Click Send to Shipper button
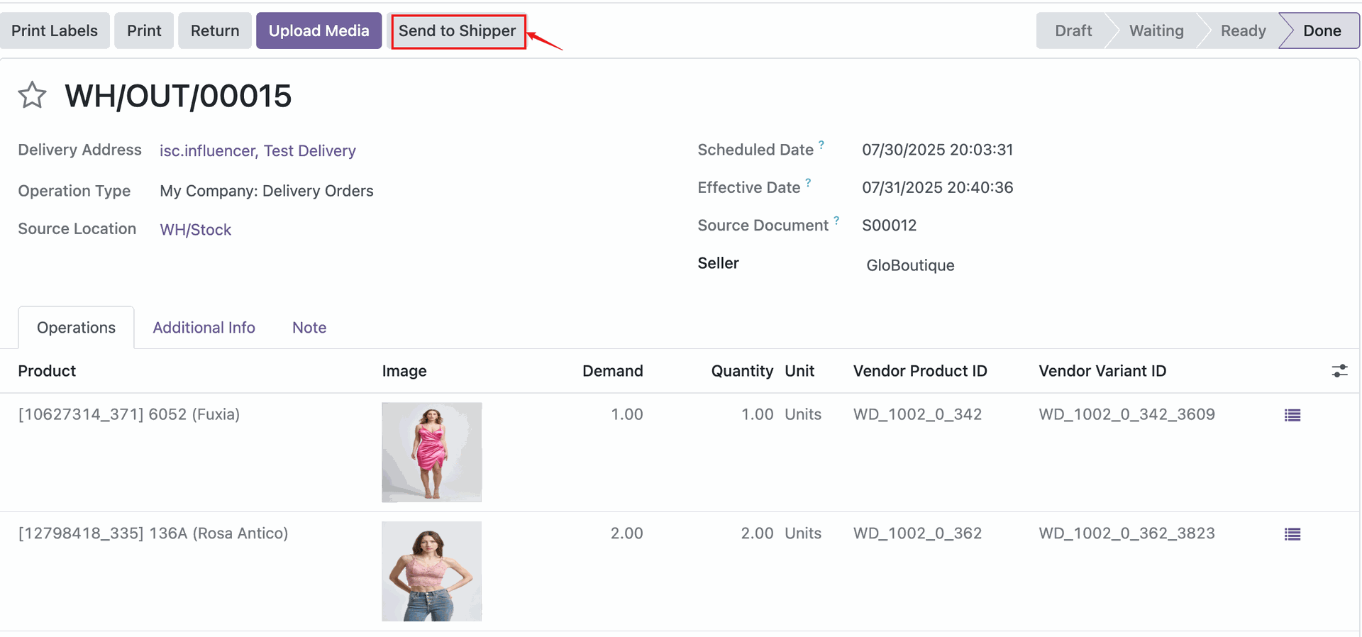The width and height of the screenshot is (1362, 637). click(x=458, y=31)
